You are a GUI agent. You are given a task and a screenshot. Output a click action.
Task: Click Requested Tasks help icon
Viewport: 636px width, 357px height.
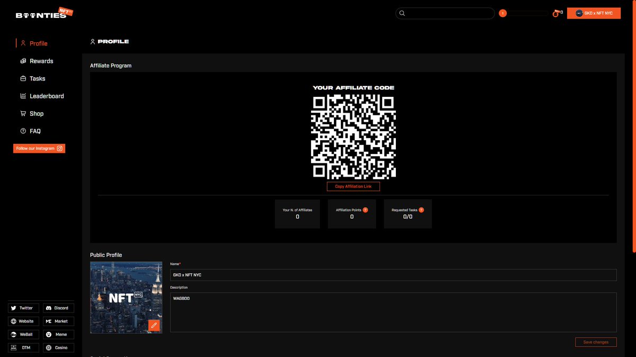(x=421, y=210)
